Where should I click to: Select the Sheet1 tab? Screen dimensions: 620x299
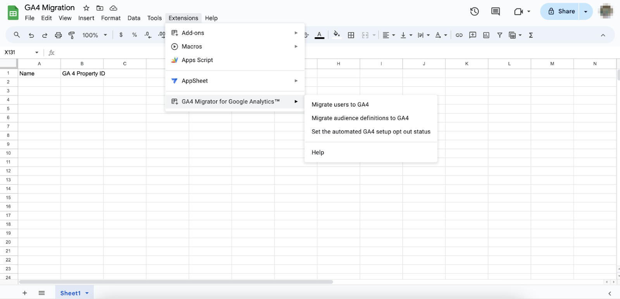tap(71, 293)
